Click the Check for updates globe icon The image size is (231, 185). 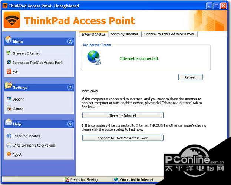9,136
